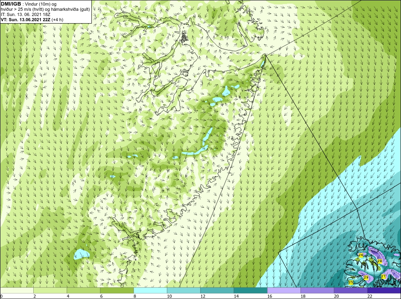This screenshot has height=299, width=401.
Task: Click the 'Vindur (10m) og' header text
Action: [x=41, y=4]
